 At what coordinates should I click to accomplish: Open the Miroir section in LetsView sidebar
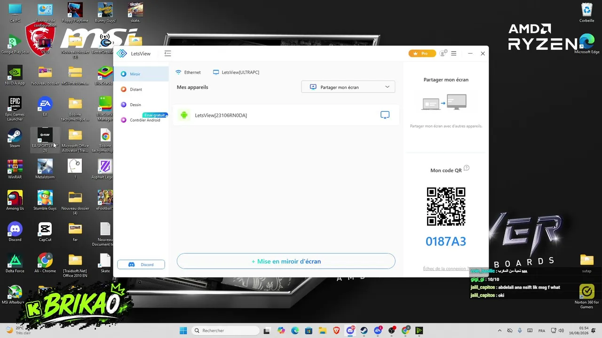click(141, 74)
